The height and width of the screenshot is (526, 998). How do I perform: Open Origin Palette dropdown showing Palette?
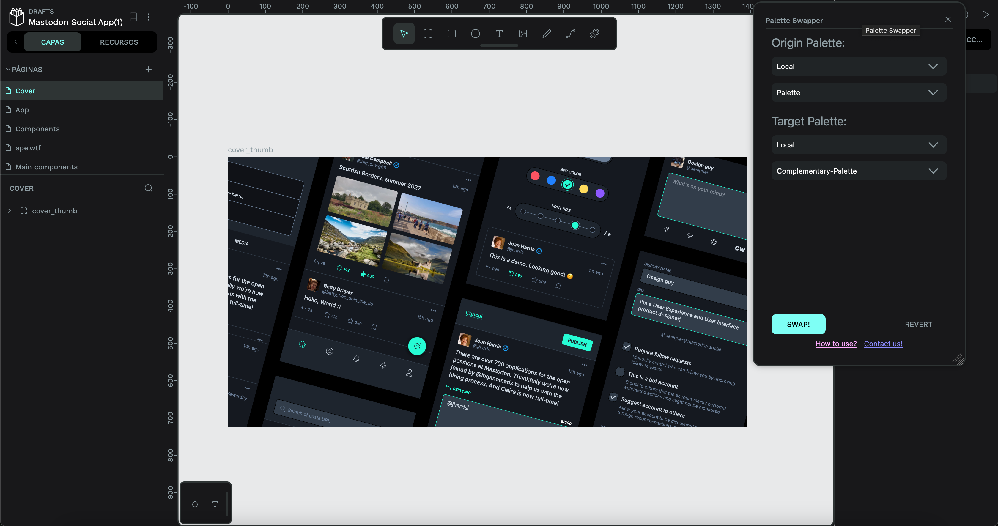859,92
